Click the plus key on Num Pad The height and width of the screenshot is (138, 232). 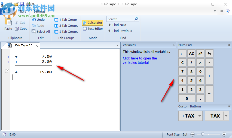(x=209, y=76)
